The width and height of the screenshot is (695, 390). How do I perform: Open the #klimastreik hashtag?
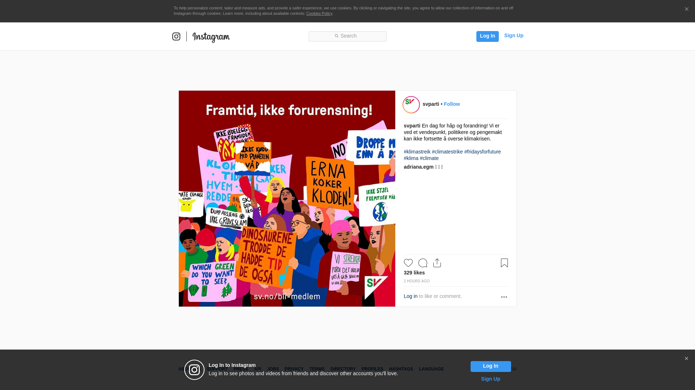click(417, 152)
